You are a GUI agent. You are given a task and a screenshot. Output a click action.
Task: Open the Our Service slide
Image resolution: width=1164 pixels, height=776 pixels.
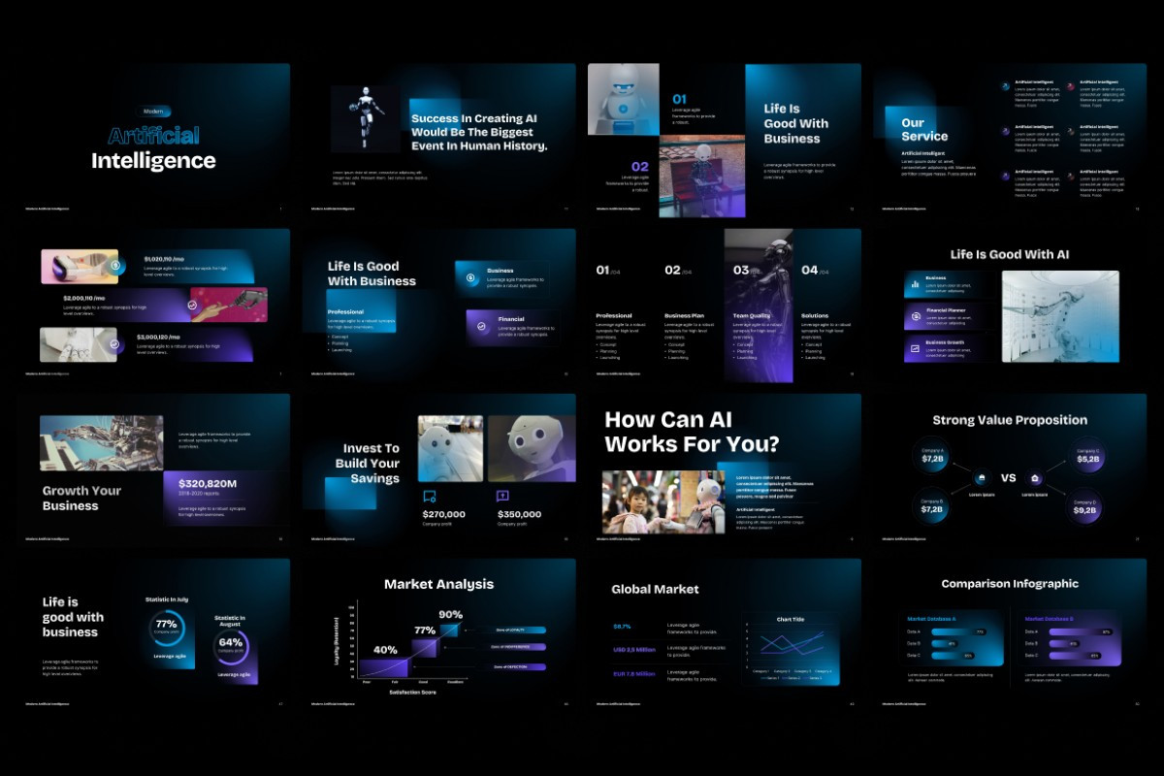click(1010, 139)
